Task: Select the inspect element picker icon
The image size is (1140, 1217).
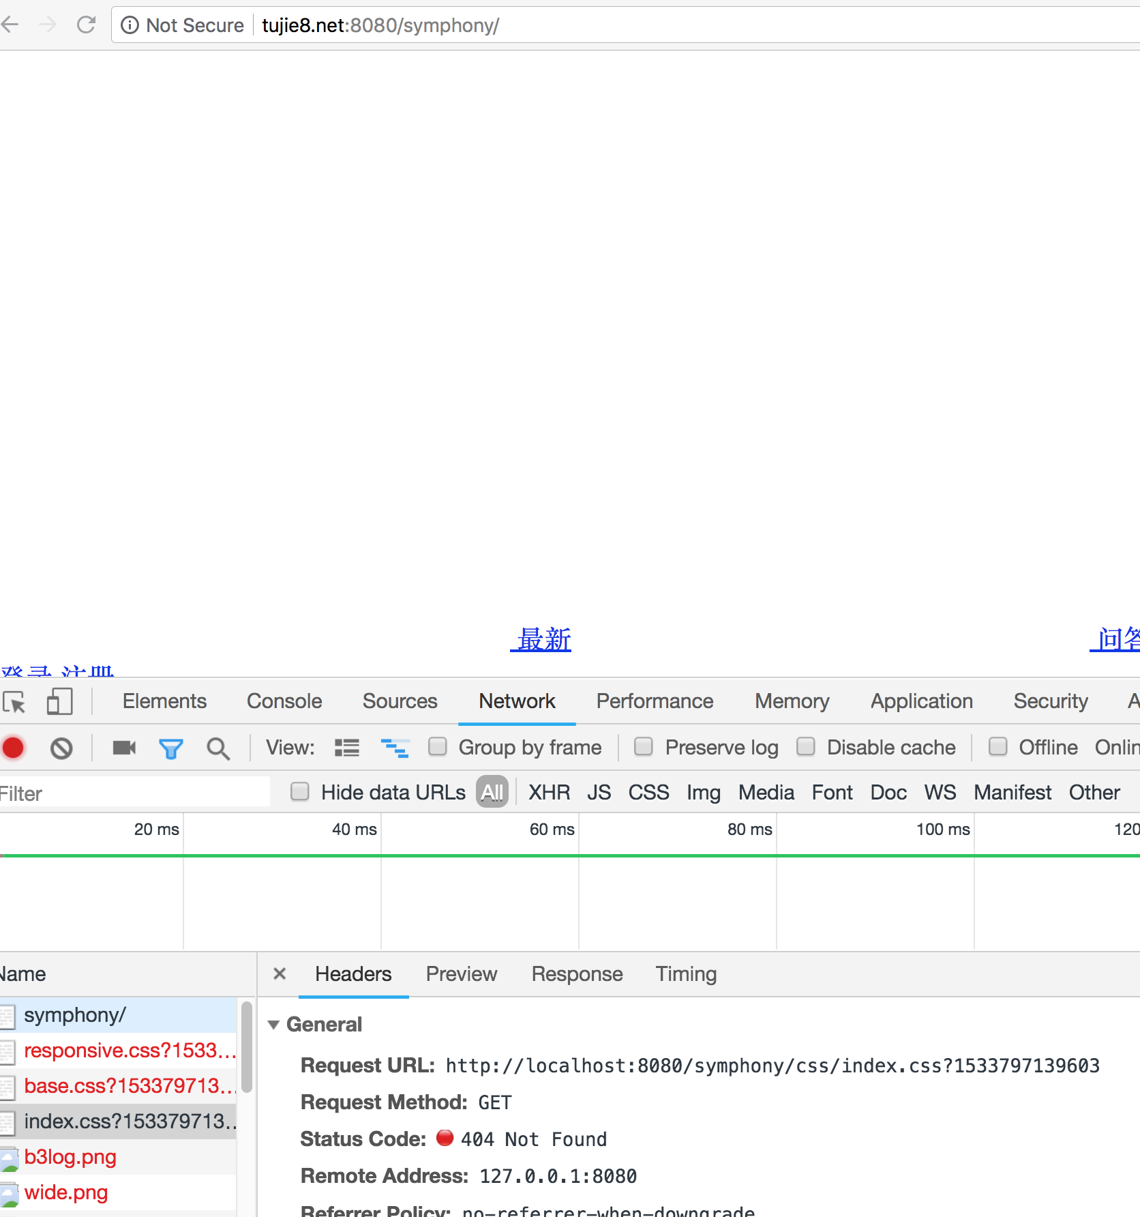Action: click(15, 702)
